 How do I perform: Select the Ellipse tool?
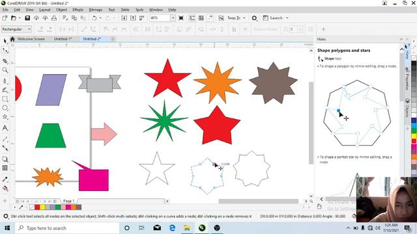[x=5, y=108]
